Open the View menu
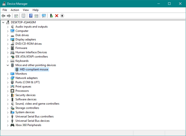This screenshot has width=186, height=136. point(26,10)
